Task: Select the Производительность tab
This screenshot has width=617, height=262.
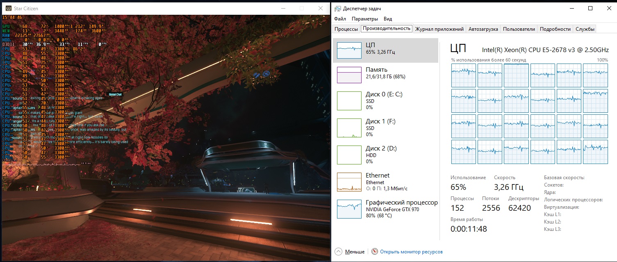Action: pos(386,28)
